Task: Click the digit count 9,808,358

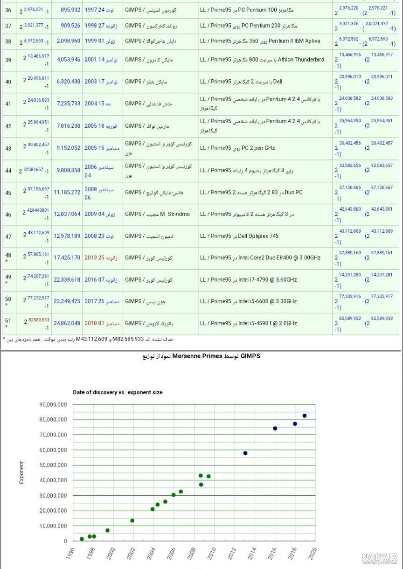Action: (x=69, y=170)
